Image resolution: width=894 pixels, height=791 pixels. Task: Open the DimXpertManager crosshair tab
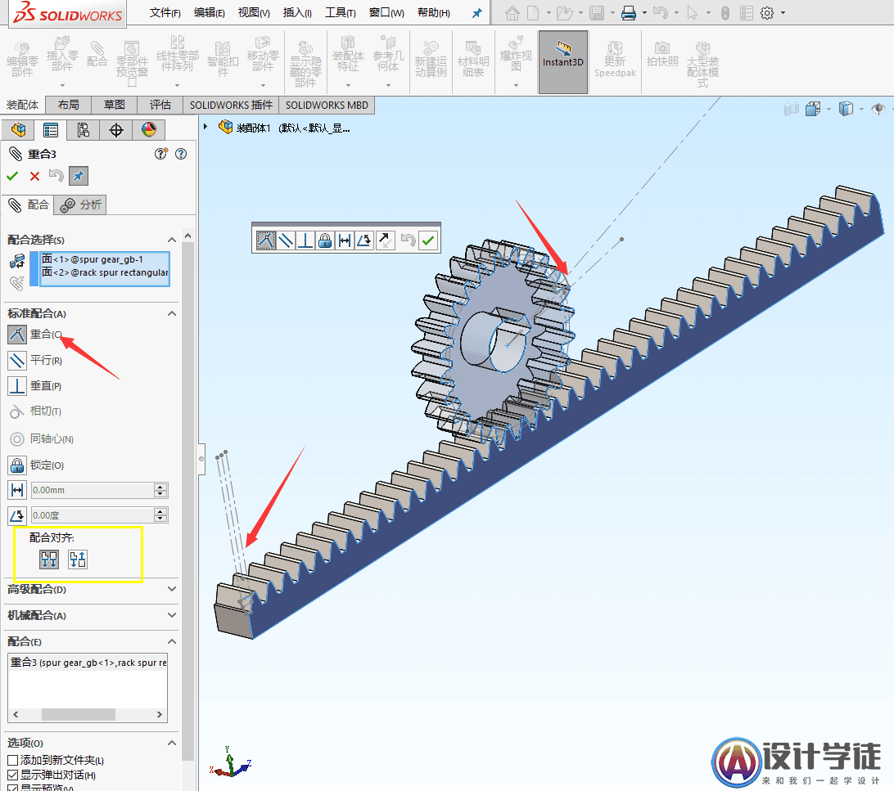pos(115,130)
